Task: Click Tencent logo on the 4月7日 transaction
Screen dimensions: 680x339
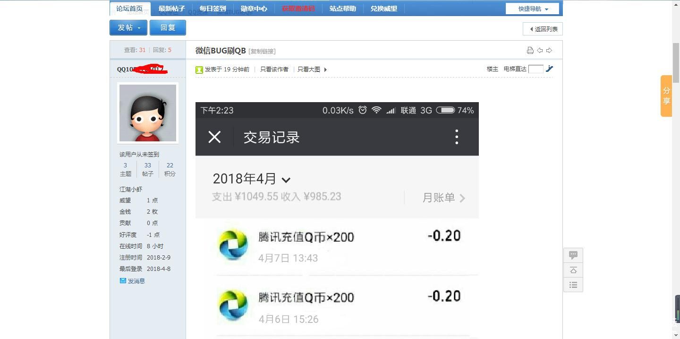Action: 233,244
